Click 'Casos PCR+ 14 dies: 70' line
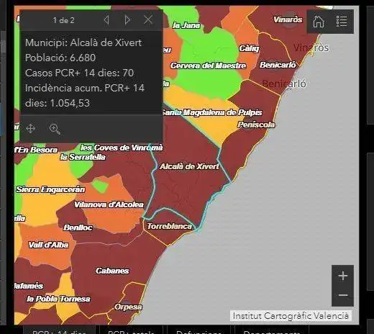Viewport: 374px width, 334px height. [79, 73]
